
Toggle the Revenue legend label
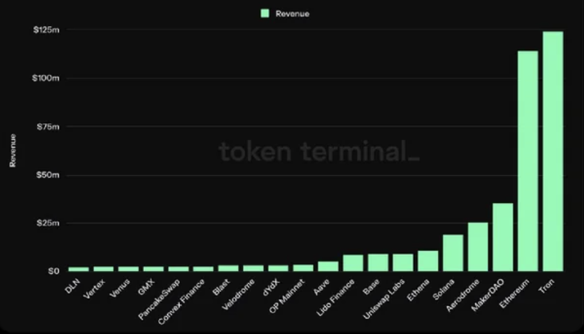[293, 14]
